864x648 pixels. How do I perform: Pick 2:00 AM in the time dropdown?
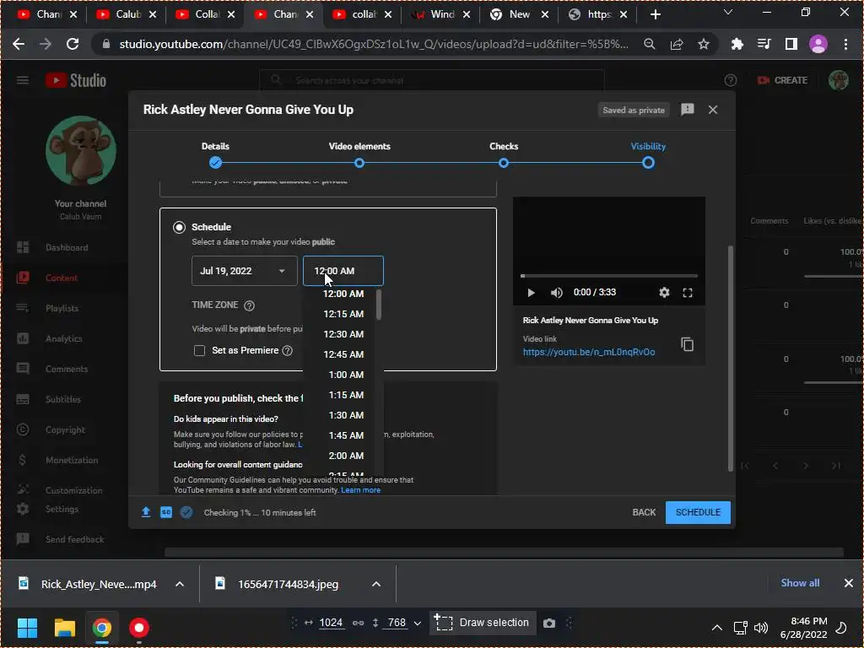(x=345, y=456)
